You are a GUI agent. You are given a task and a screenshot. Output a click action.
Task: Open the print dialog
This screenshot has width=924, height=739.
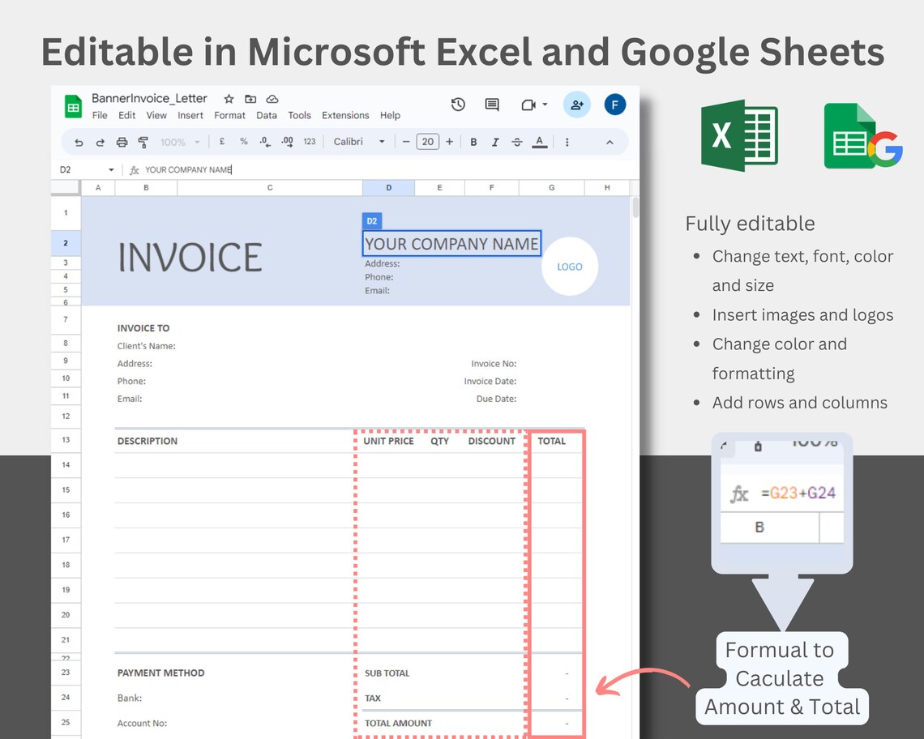pos(122,141)
